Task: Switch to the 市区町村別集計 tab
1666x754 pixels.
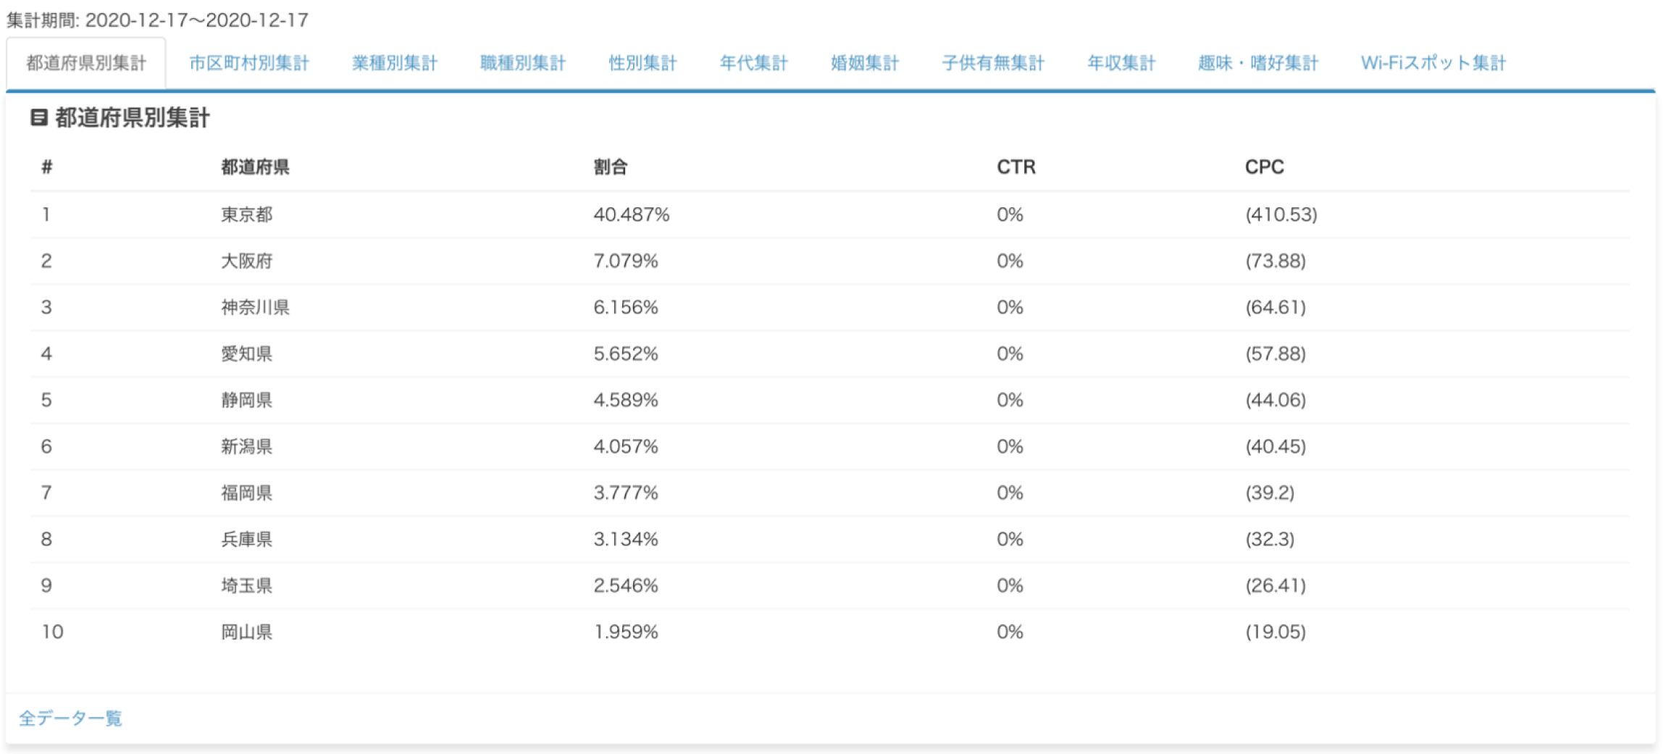Action: click(x=249, y=63)
